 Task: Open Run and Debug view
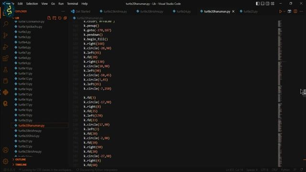tap(6, 47)
